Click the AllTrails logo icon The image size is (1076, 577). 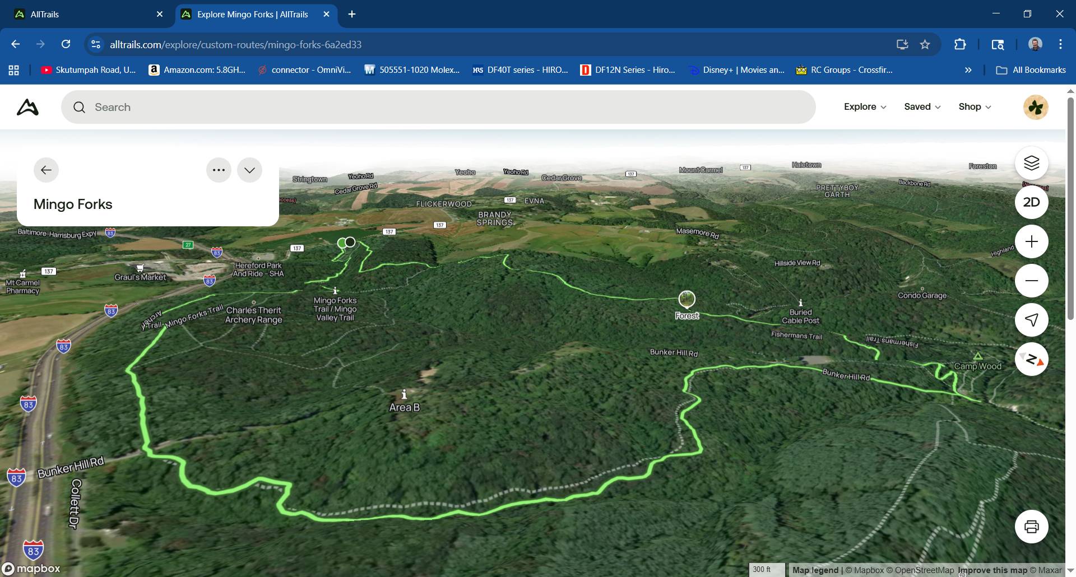click(x=27, y=107)
